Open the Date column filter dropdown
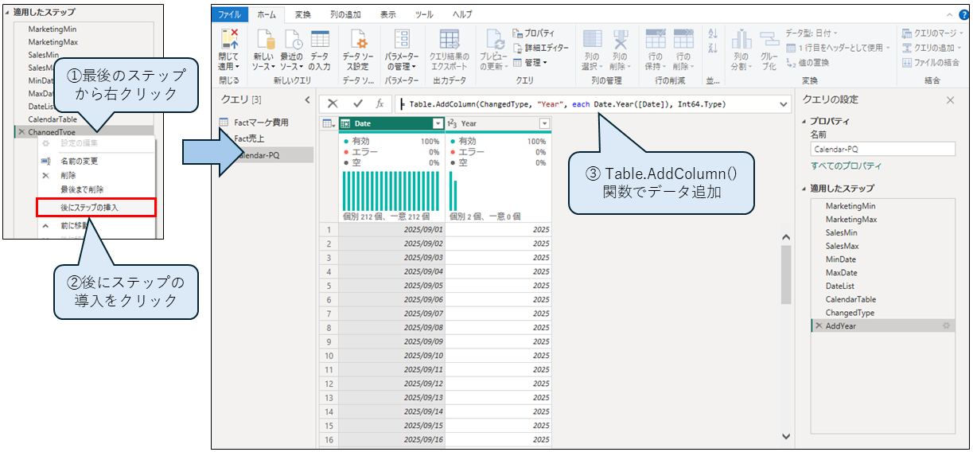Screen dimensions: 973x452 pos(438,123)
